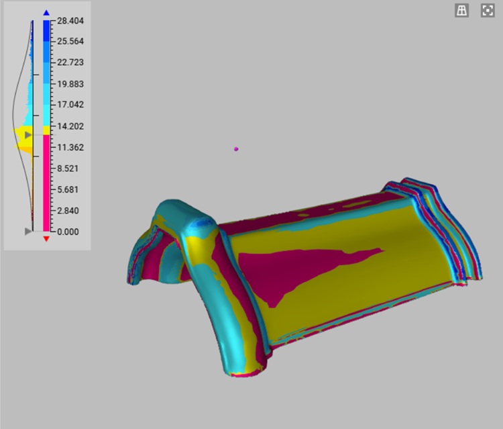Select the gray marker at the 0.000 level
The height and width of the screenshot is (429, 503).
click(x=27, y=231)
